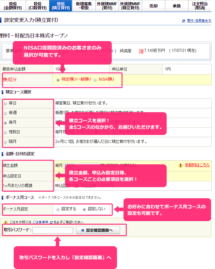The image size is (215, 269).
Task: Choose the 毎週 accumulation course
Action: point(5,113)
